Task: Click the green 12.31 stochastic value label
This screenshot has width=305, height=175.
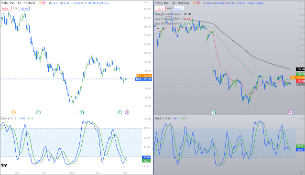Action: pos(146,161)
